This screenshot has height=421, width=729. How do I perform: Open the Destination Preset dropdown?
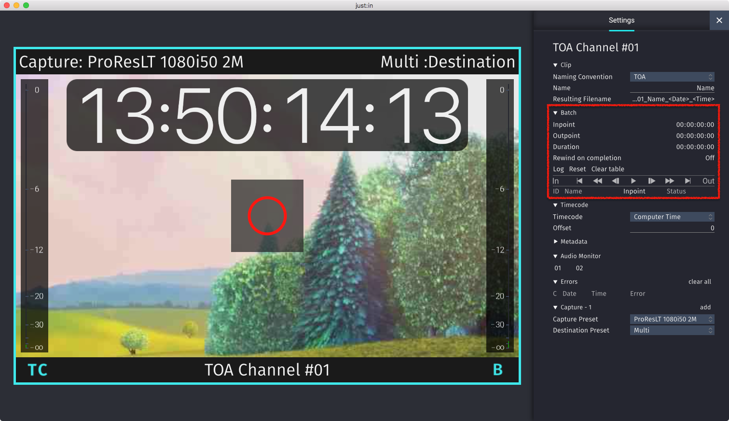pyautogui.click(x=672, y=330)
